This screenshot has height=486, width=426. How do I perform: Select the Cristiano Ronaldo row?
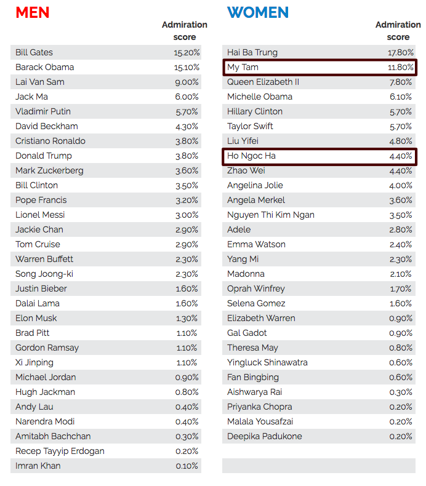click(106, 141)
